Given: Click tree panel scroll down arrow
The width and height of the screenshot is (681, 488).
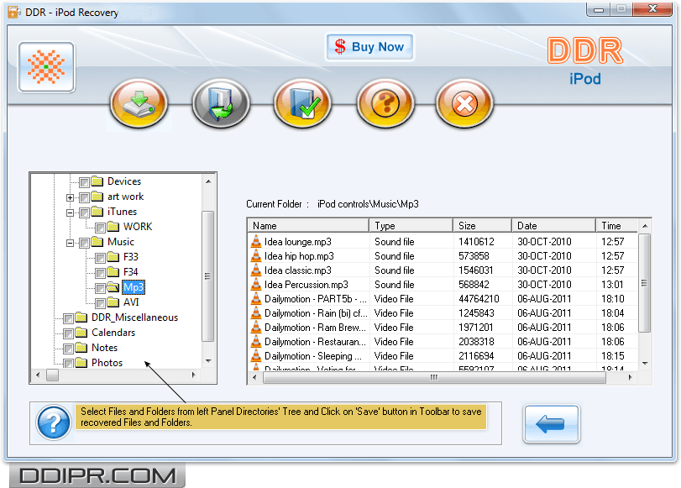Looking at the screenshot, I should point(208,361).
